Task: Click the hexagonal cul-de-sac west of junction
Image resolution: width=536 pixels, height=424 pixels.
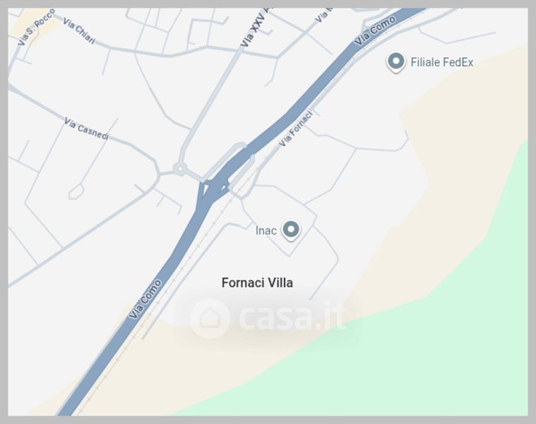Action: [76, 192]
